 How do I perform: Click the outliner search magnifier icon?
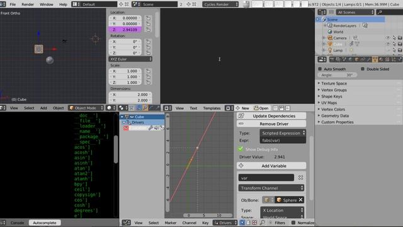click(x=380, y=12)
